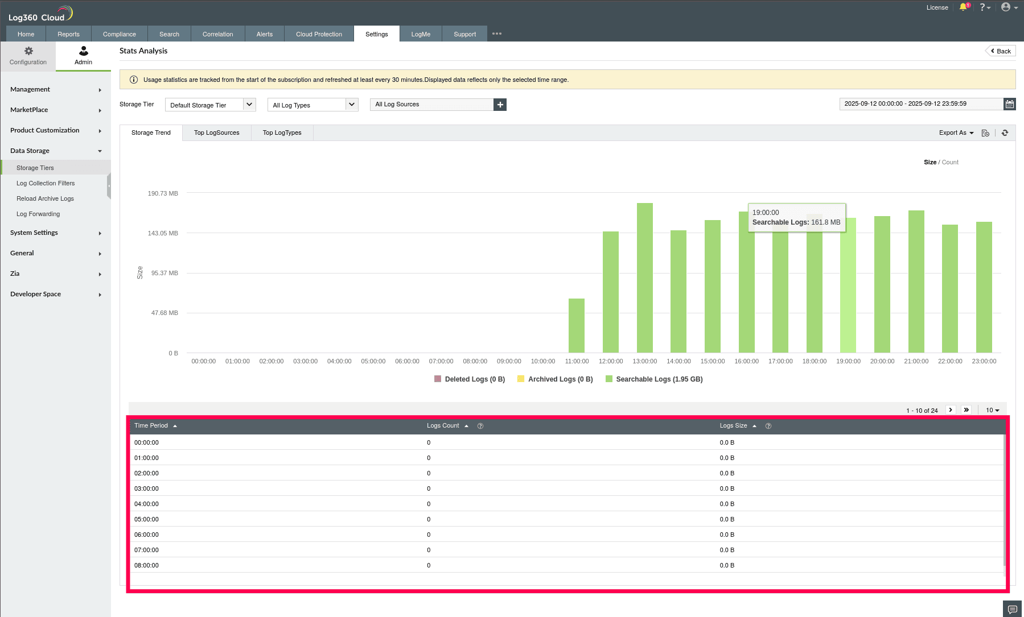Click the schedule report icon near Export As
The height and width of the screenshot is (617, 1024).
click(x=985, y=133)
